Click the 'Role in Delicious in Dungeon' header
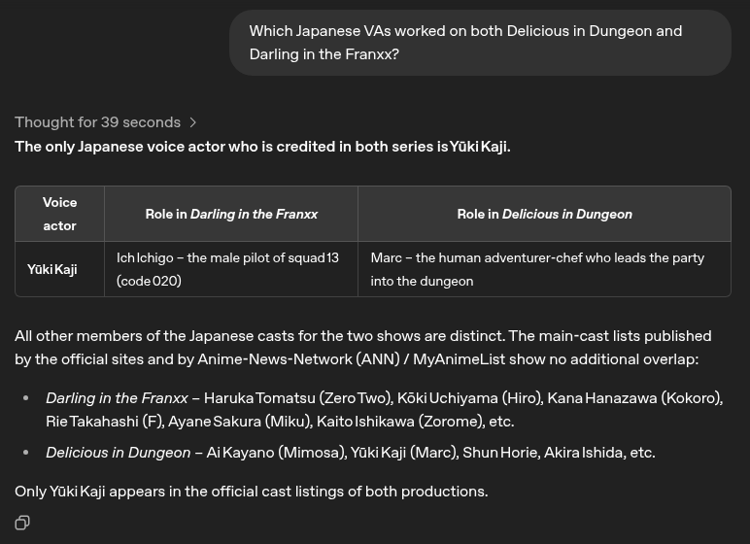This screenshot has height=544, width=750. [544, 214]
